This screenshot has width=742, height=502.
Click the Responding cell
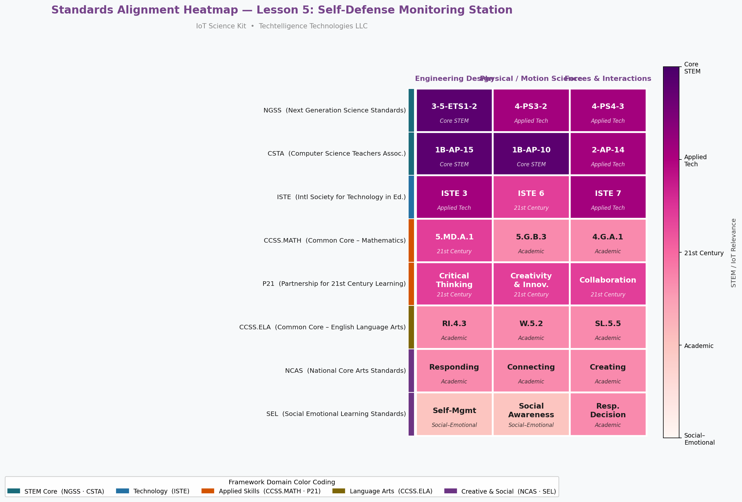(454, 371)
